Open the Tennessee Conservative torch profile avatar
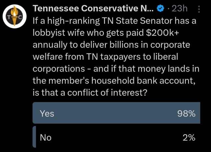Image resolution: width=211 pixels, height=152 pixels. 15,17
